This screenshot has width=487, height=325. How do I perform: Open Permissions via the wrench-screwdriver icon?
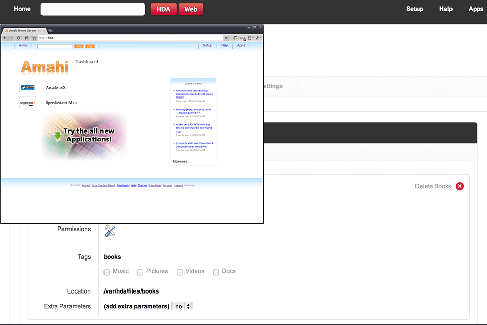tap(110, 231)
